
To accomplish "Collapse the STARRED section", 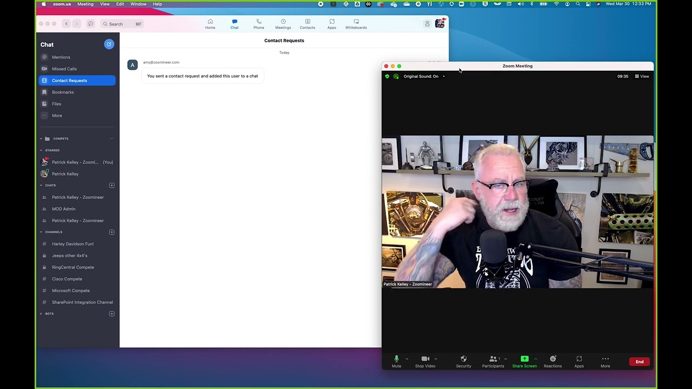I will [41, 150].
